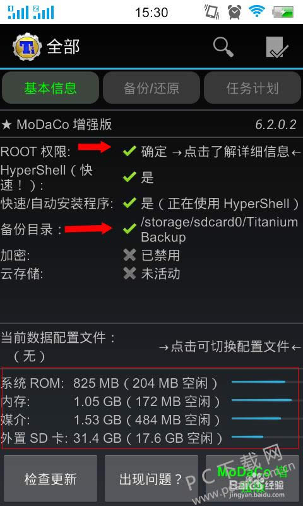Screen dimensions: 303x506
Task: Tap the battery charging icon
Action: tap(283, 12)
